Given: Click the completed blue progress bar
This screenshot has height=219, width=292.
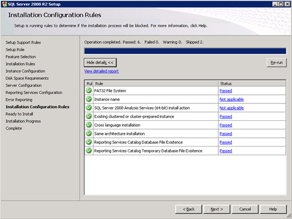Looking at the screenshot, I should 185,51.
